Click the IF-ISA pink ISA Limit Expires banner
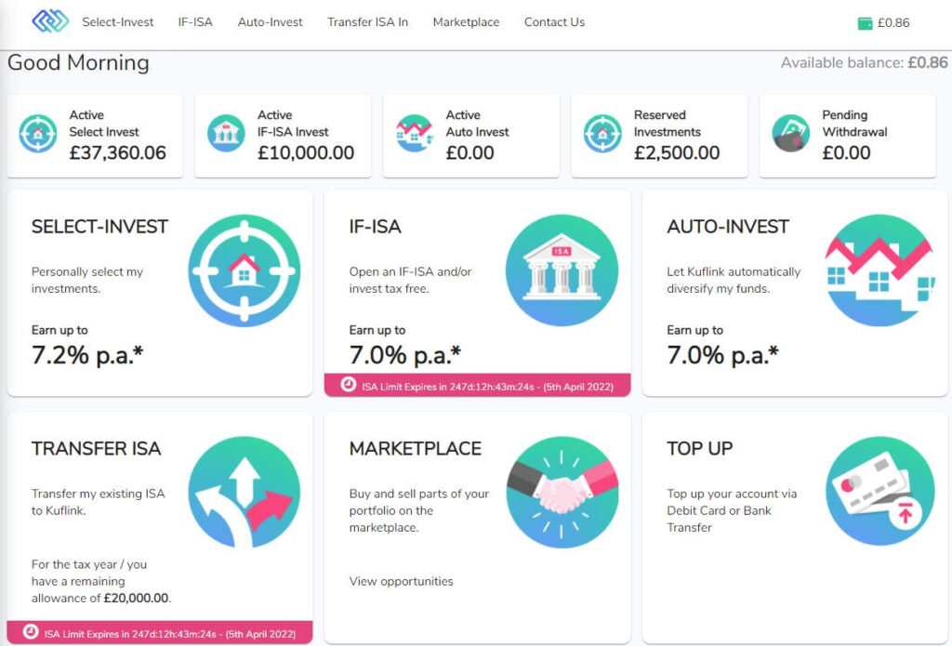 (x=477, y=386)
